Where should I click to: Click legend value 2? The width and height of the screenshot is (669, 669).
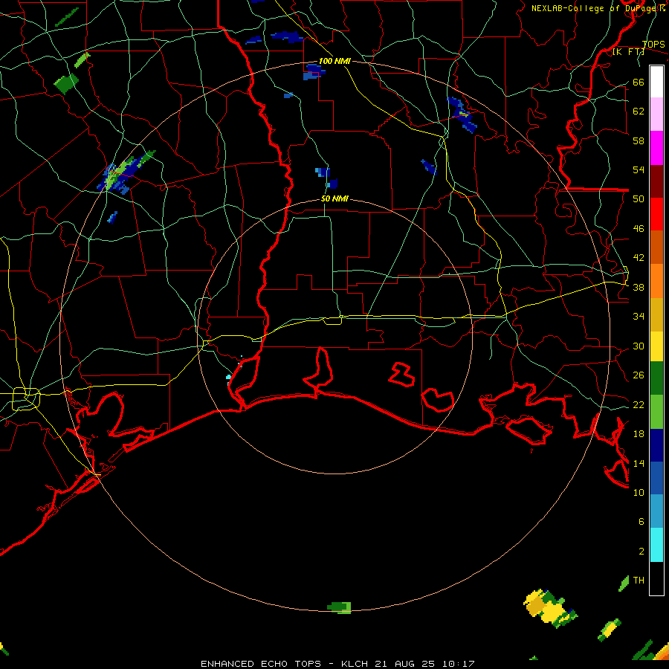point(641,552)
